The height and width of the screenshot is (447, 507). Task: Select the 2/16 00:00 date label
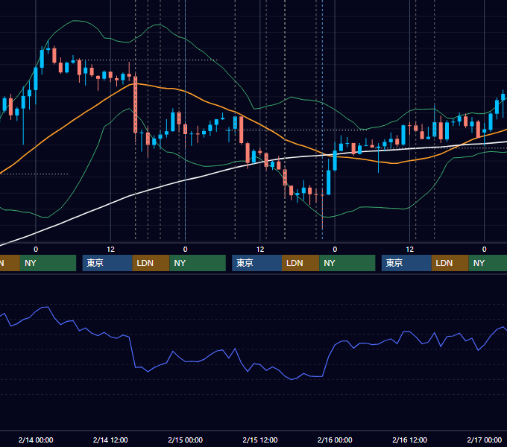335,440
